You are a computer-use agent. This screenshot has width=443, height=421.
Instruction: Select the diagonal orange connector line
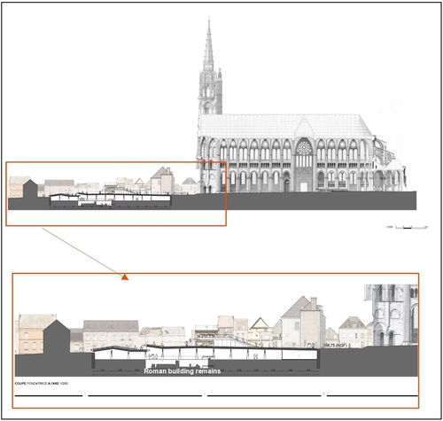(82, 251)
